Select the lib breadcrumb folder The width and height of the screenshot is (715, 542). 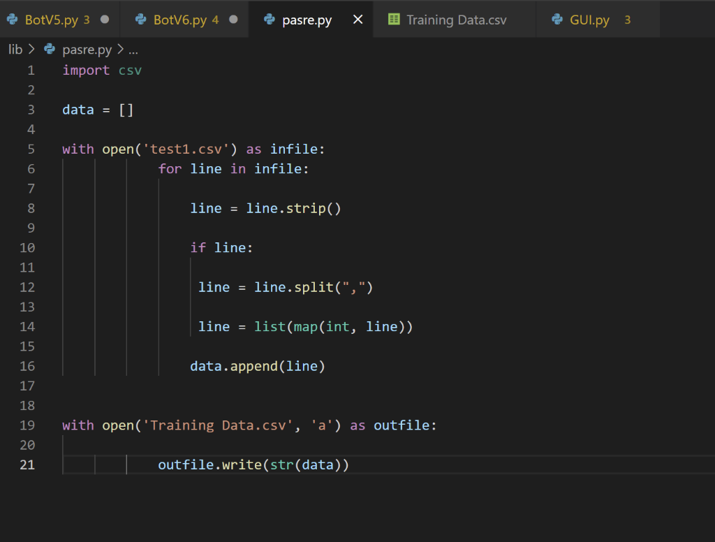pyautogui.click(x=15, y=50)
